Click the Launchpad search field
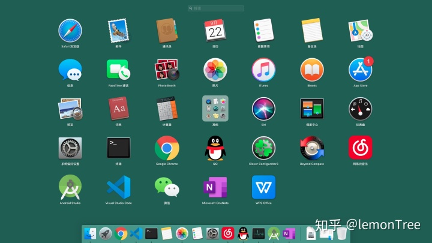Screen dimensions: 432x243 [x=216, y=8]
